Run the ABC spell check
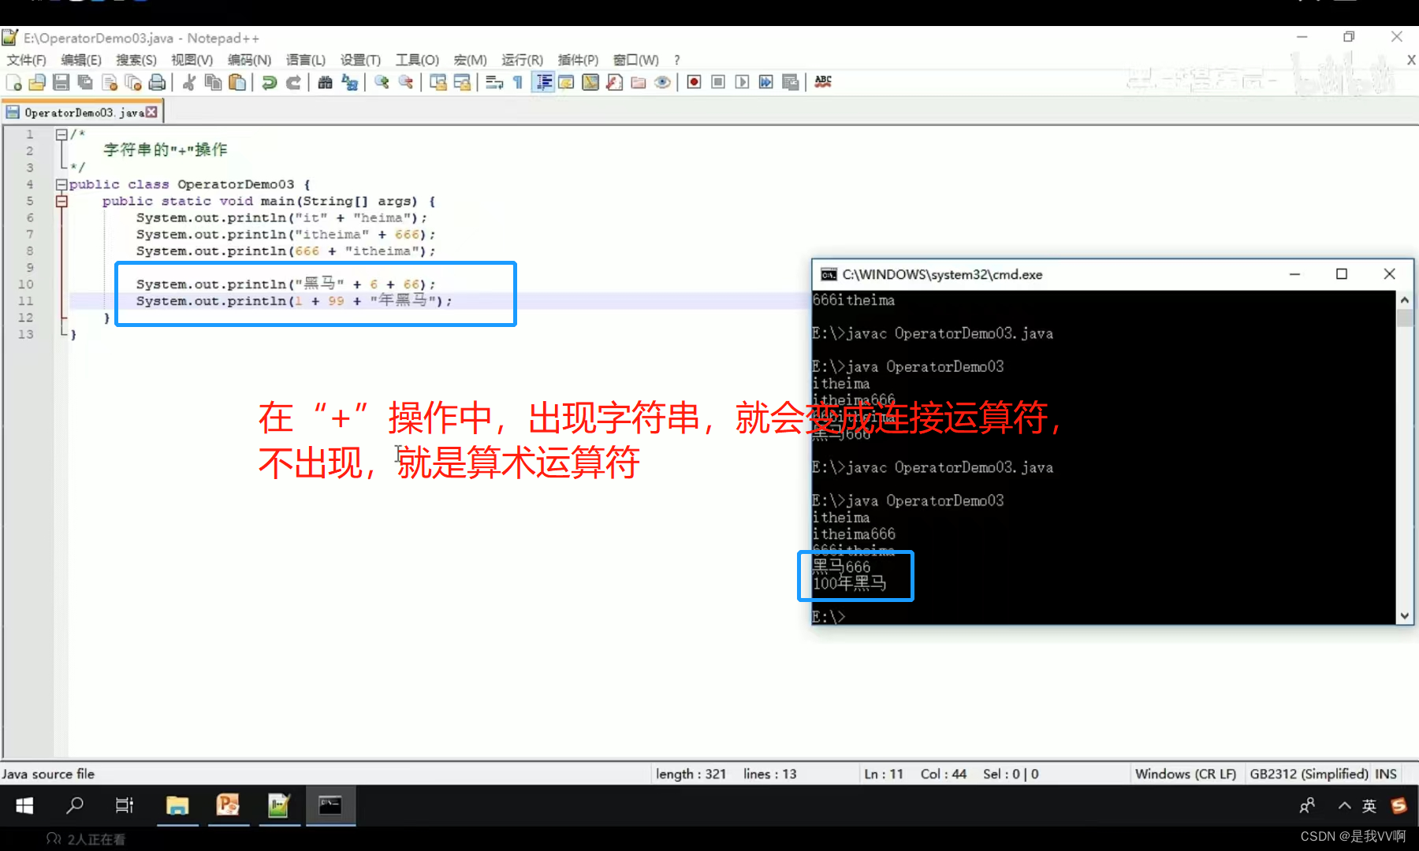This screenshot has width=1419, height=851. [822, 82]
